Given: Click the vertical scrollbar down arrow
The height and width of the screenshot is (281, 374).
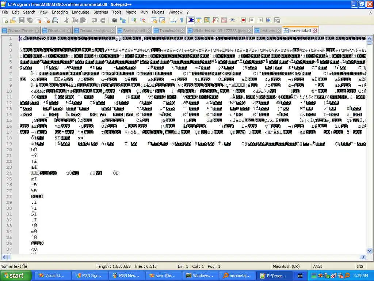Looking at the screenshot, I should 369,251.
